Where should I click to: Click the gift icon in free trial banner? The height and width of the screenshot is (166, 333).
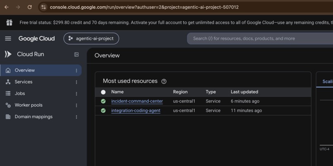pos(9,22)
